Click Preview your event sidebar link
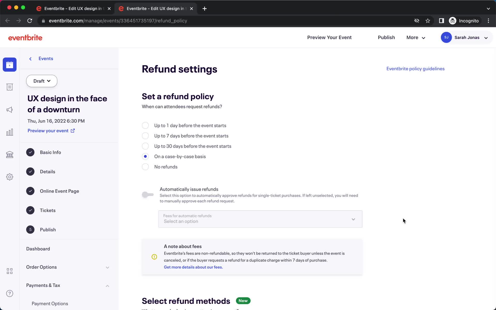 click(48, 131)
